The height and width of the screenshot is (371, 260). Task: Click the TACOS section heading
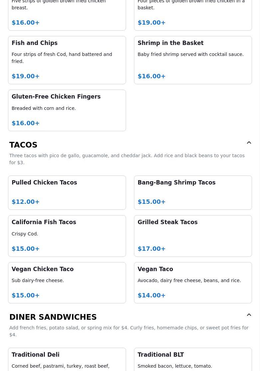tap(23, 145)
